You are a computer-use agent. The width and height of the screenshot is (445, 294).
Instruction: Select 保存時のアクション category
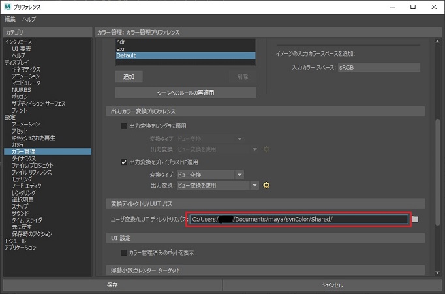pyautogui.click(x=32, y=234)
